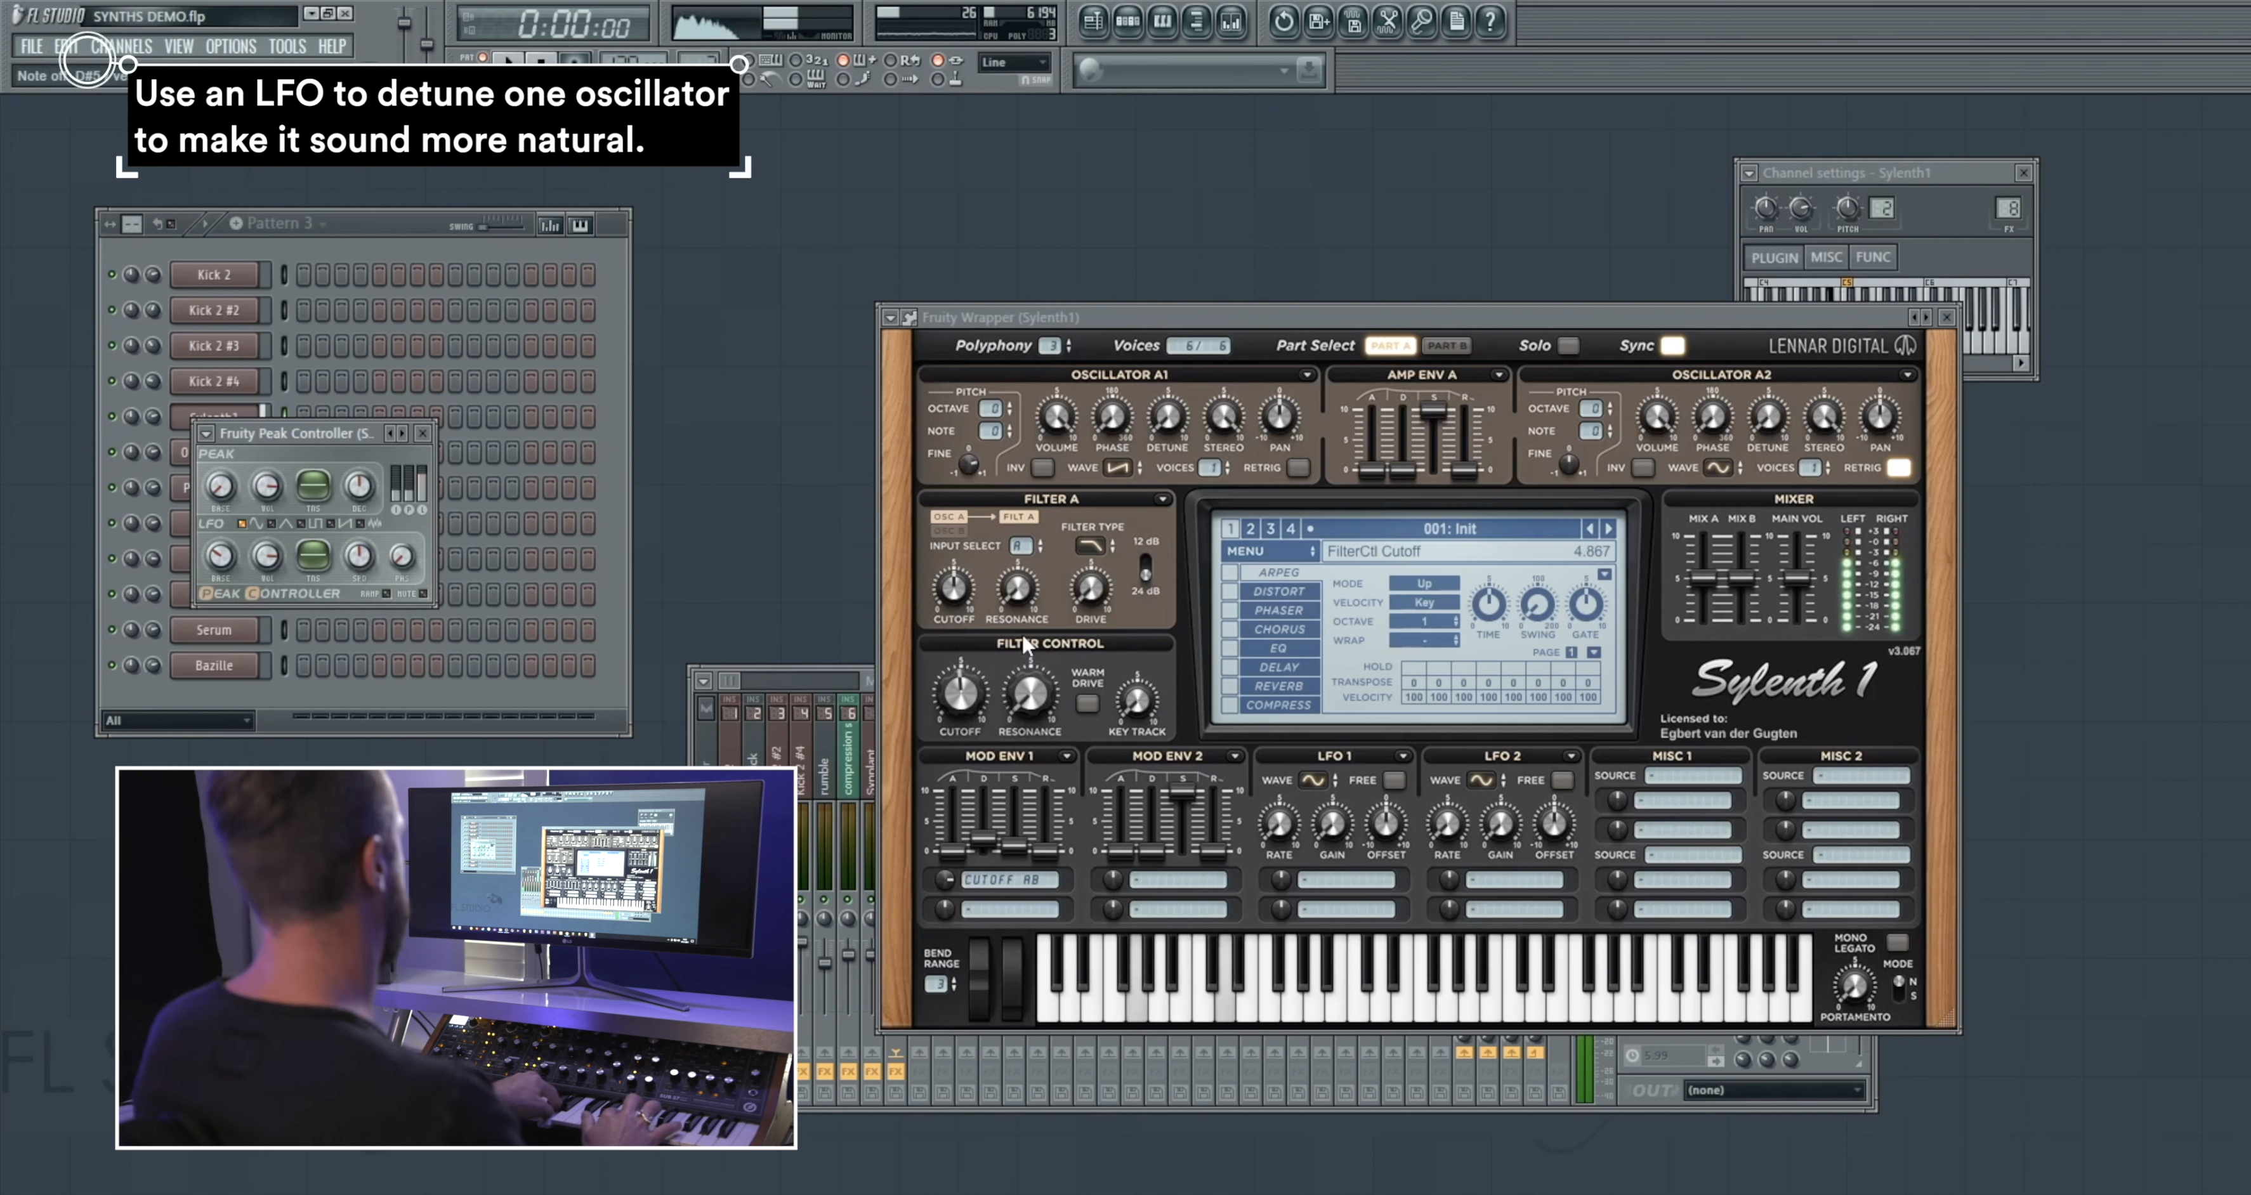Toggle Oscillator A1 RETRIG switch
Screen dimensions: 2251x1195
tap(1299, 468)
